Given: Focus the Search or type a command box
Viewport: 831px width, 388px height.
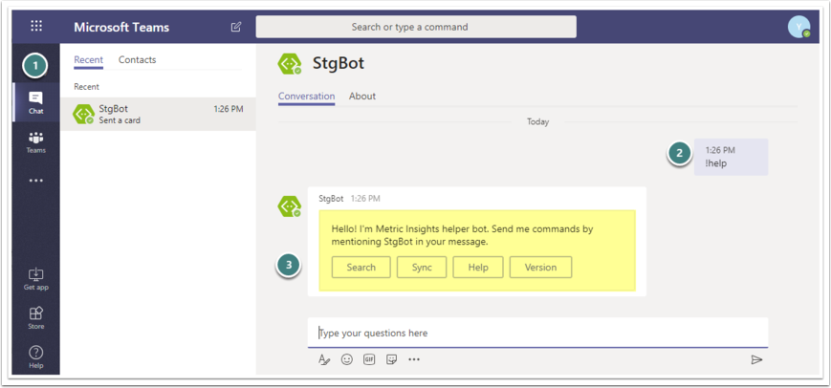Looking at the screenshot, I should [416, 27].
